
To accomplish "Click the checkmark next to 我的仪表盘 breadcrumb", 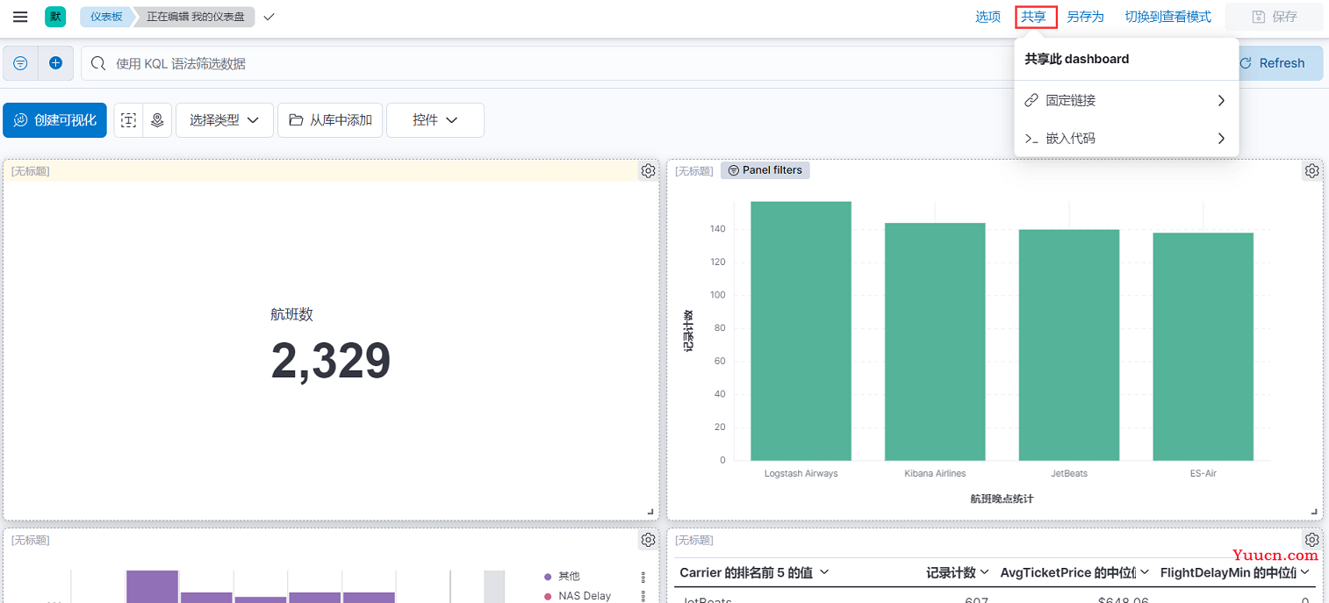I will point(269,17).
